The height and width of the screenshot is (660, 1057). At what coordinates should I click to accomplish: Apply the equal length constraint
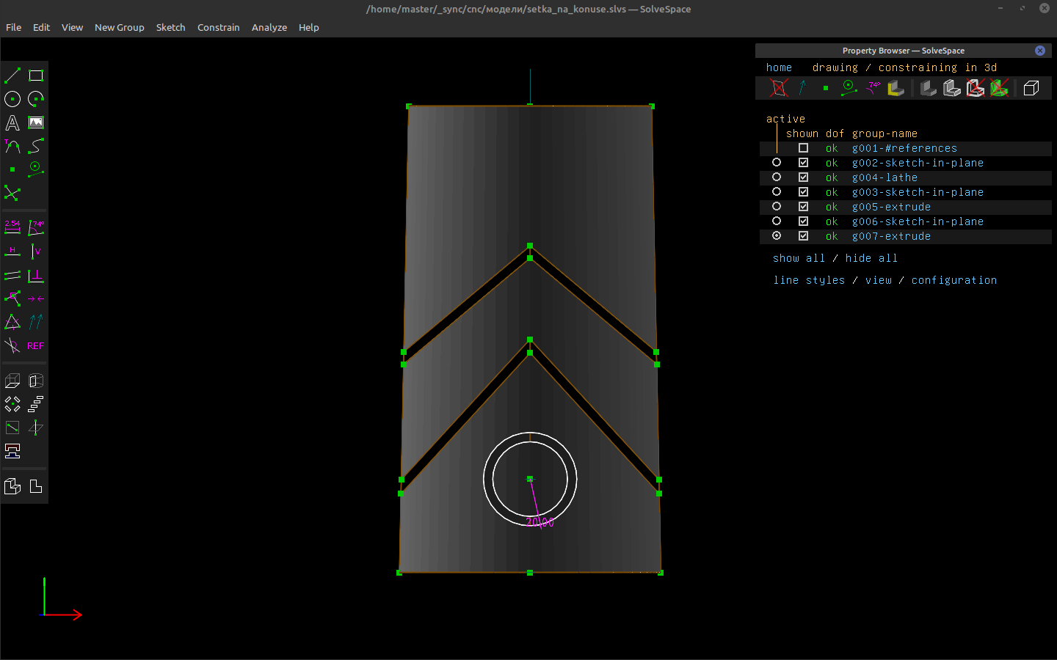coord(12,322)
